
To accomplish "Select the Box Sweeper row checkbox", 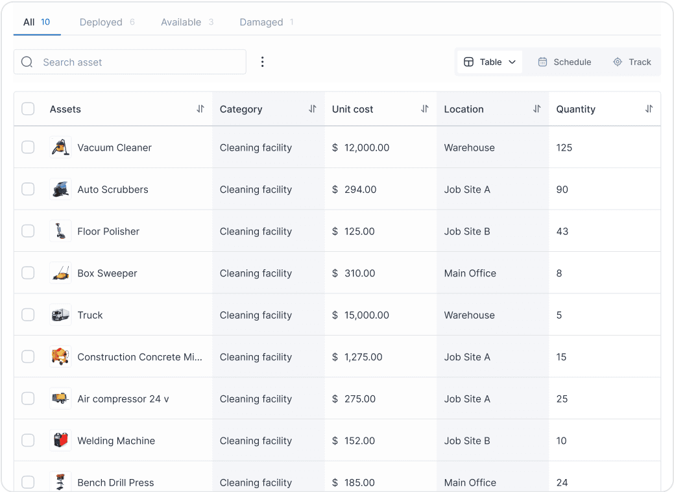I will (x=28, y=273).
